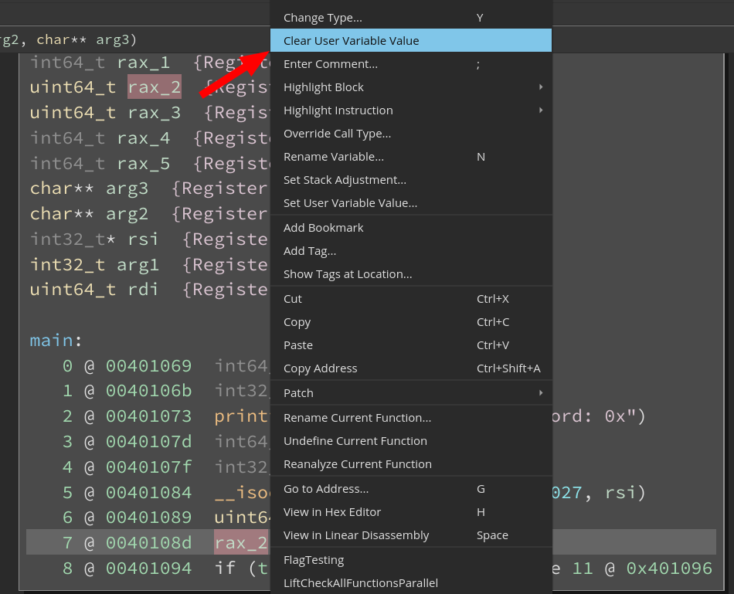Click rax_2 on instruction line 7
Image resolution: width=734 pixels, height=594 pixels.
click(x=242, y=542)
